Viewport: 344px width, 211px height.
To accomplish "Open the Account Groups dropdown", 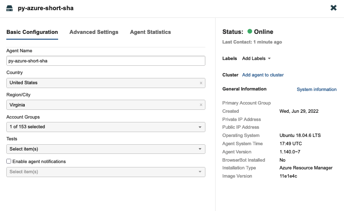I will click(106, 127).
